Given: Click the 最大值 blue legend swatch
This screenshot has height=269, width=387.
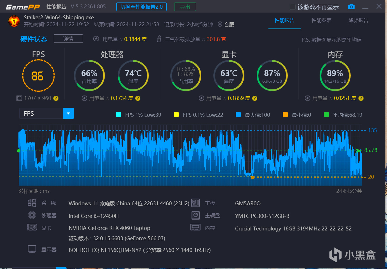Looking at the screenshot, I should pos(238,115).
